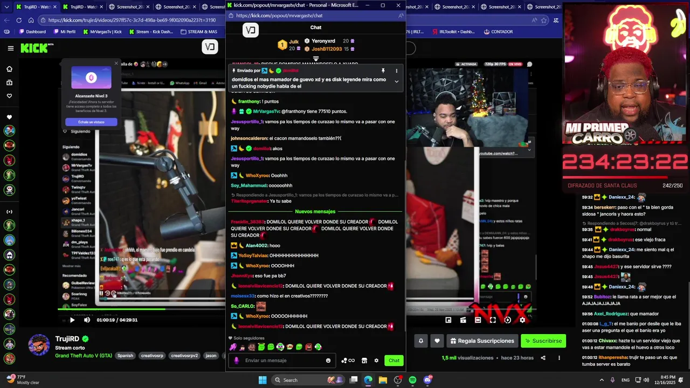Viewport: 690px width, 388px height.
Task: Toggle notifications bell for TrujiRD
Action: point(421,341)
